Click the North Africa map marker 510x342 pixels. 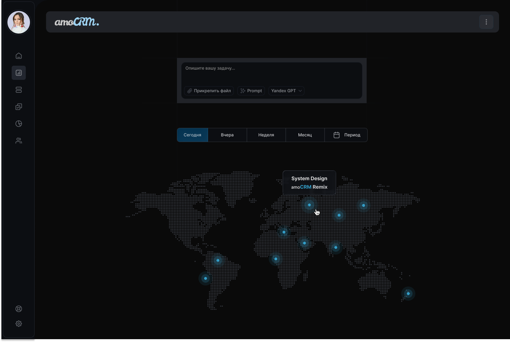[x=284, y=232]
